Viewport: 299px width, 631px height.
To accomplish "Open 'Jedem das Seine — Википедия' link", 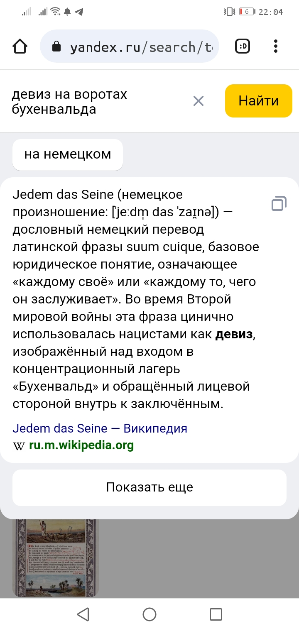I will tap(100, 428).
